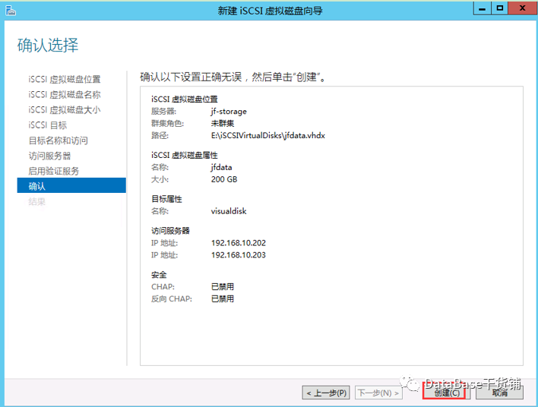Go back with 上一步(P) button

326,393
